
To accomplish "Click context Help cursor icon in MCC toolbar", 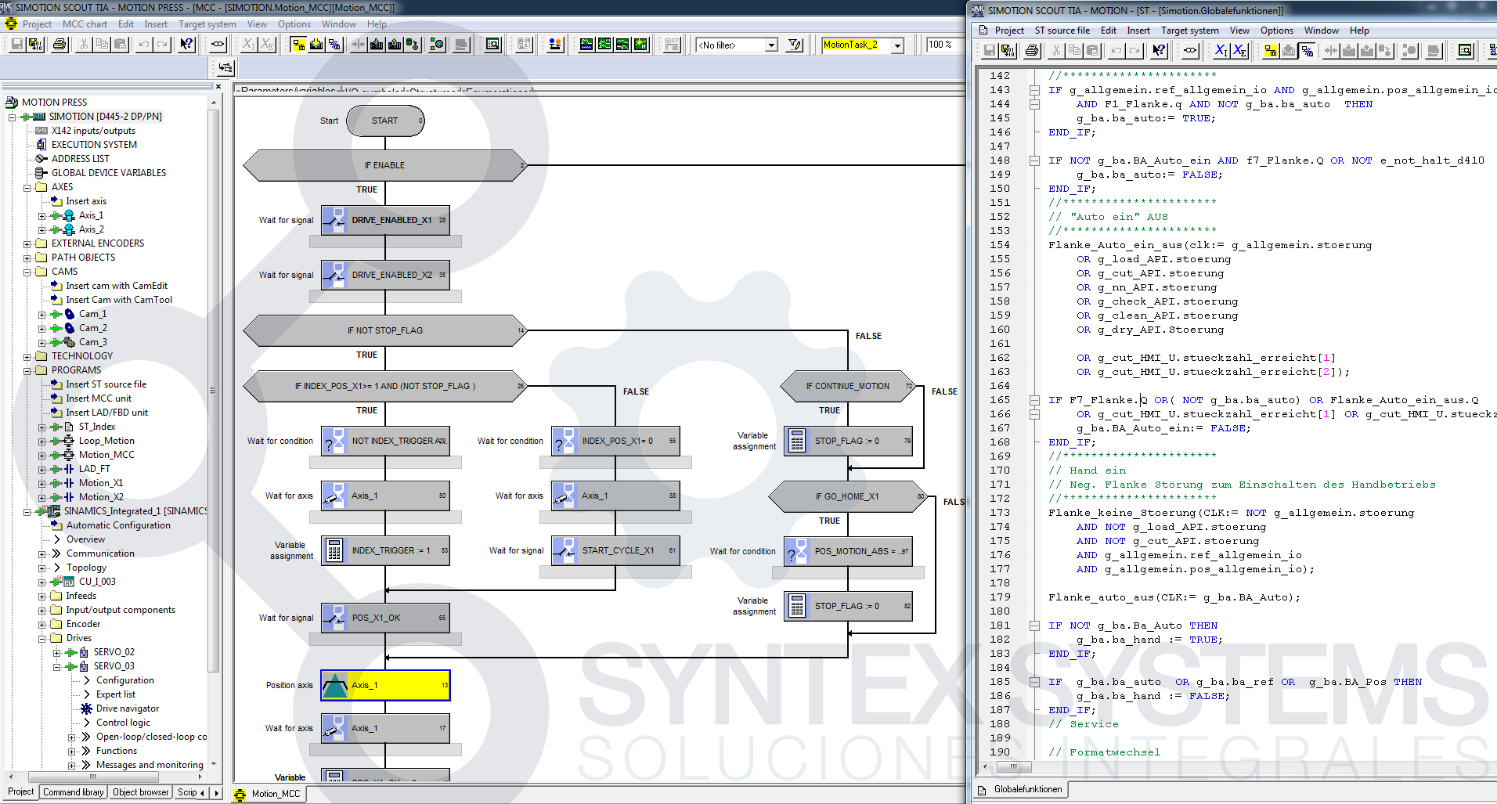I will 186,45.
